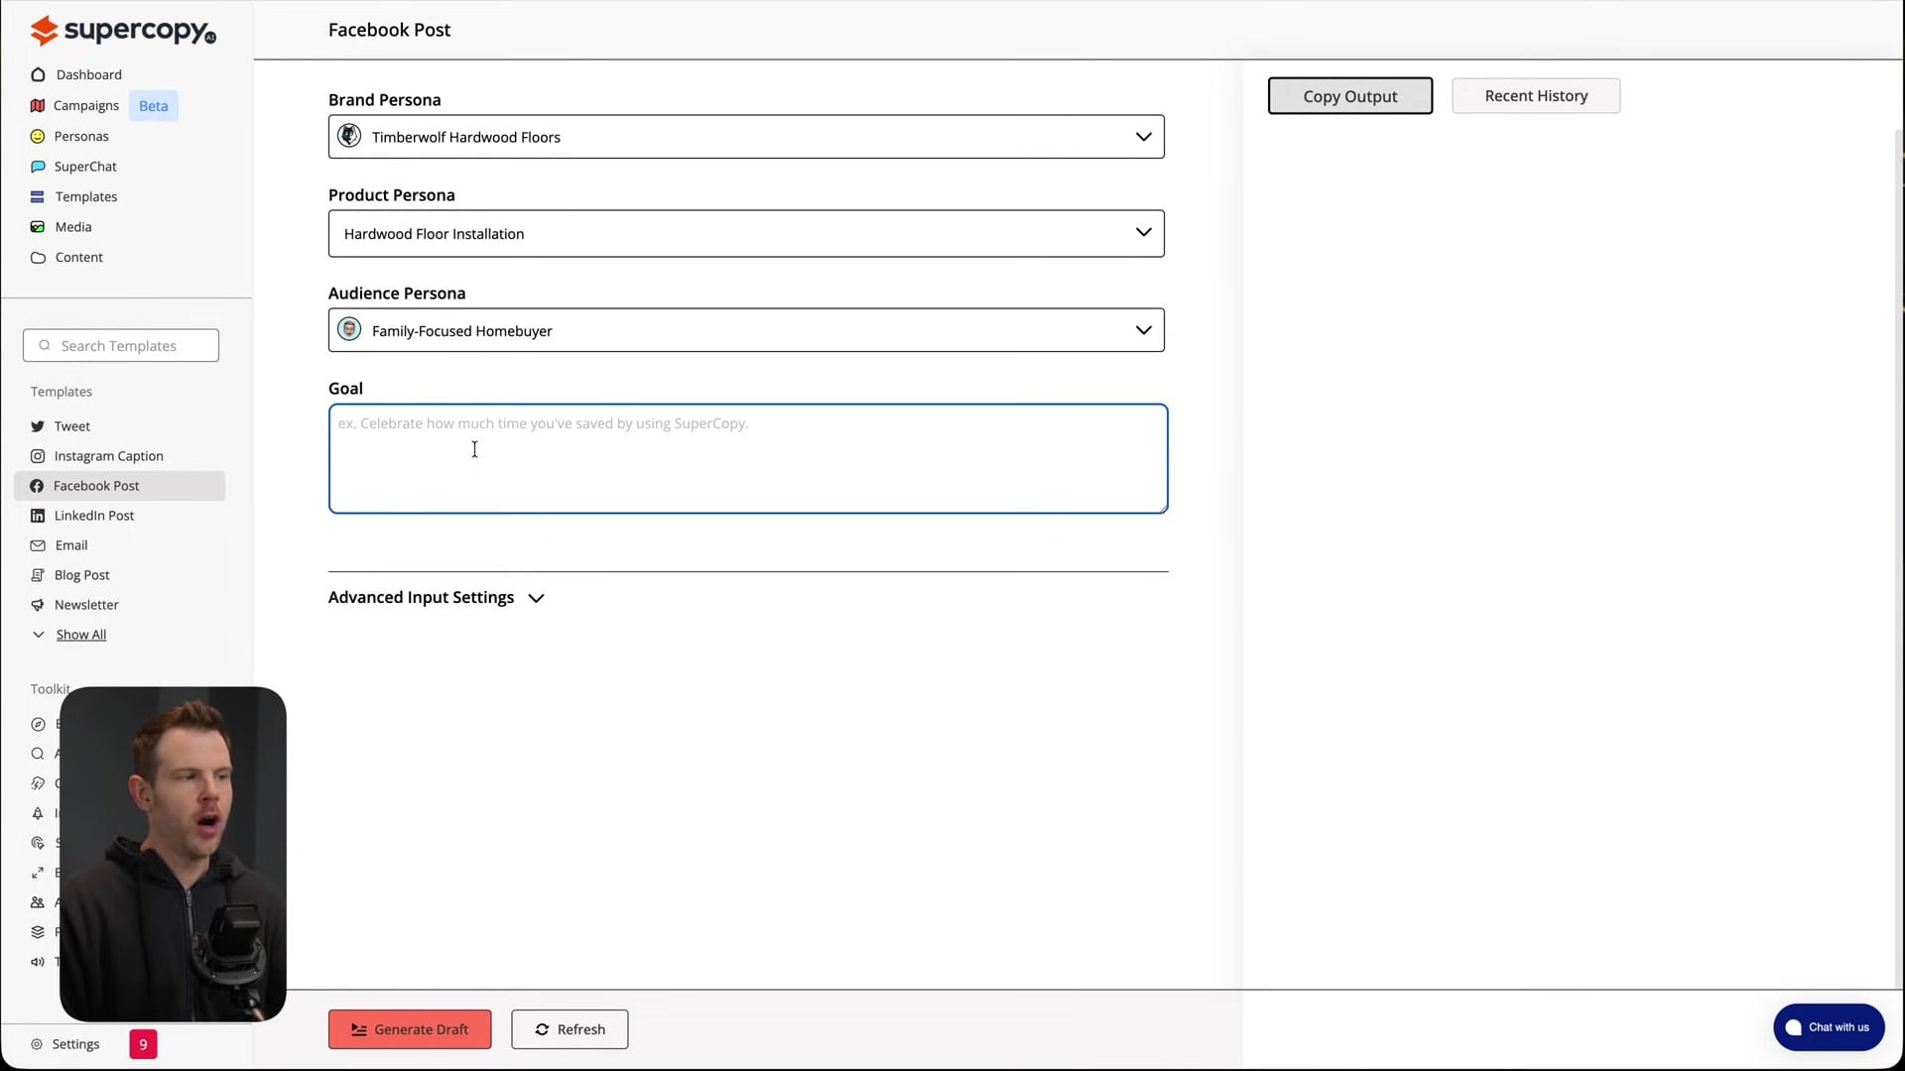Open Chat with us widget
This screenshot has width=1905, height=1071.
(1829, 1027)
